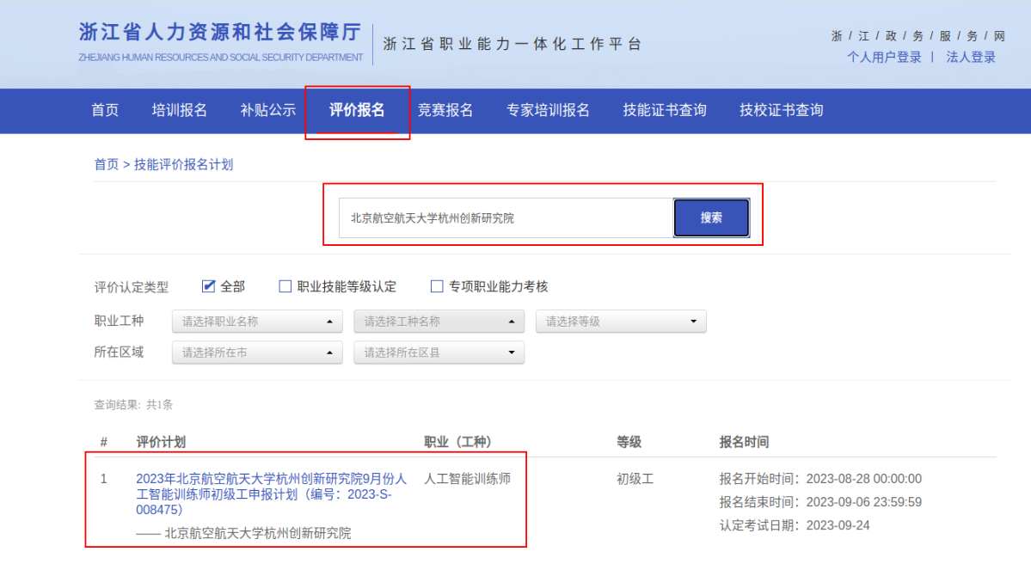Expand the 请选择职业名称 dropdown
This screenshot has width=1031, height=564.
click(x=256, y=321)
